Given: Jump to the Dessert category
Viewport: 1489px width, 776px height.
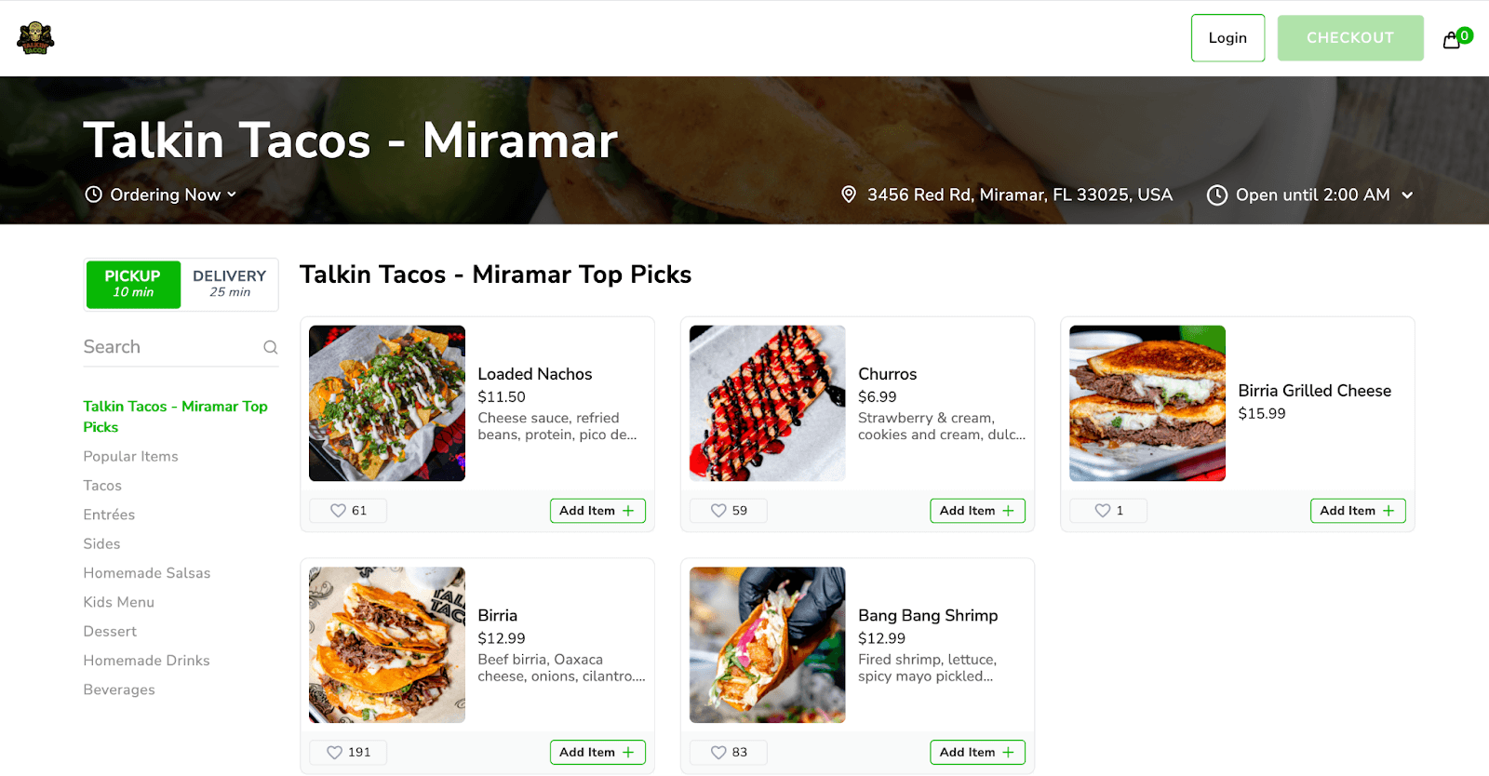Looking at the screenshot, I should [x=110, y=632].
